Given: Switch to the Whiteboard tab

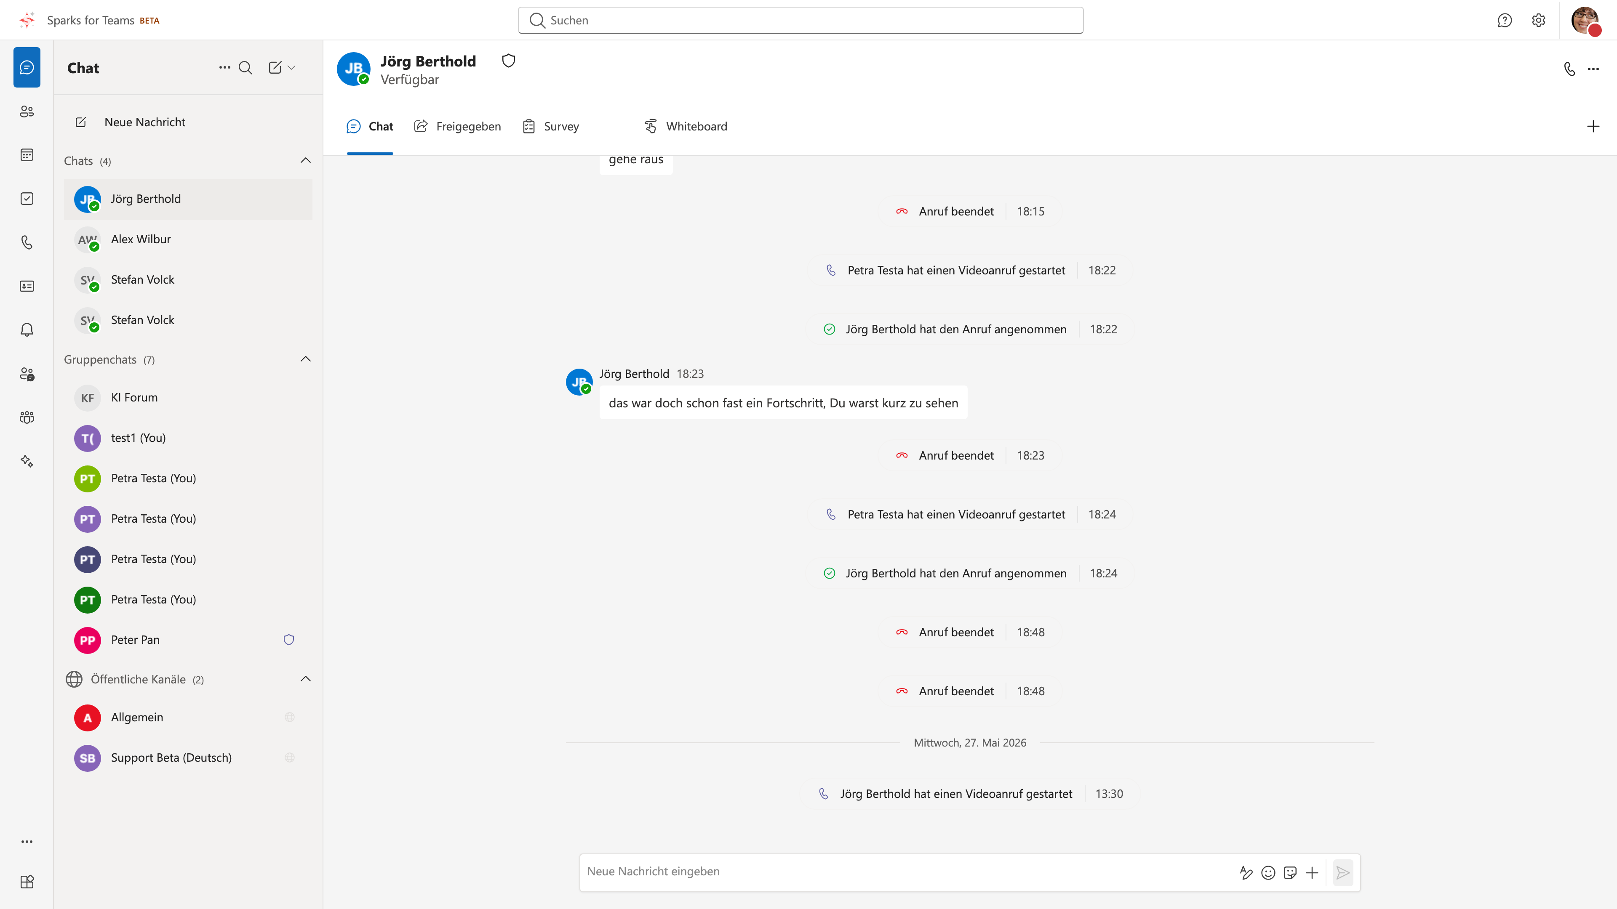Looking at the screenshot, I should coord(686,126).
